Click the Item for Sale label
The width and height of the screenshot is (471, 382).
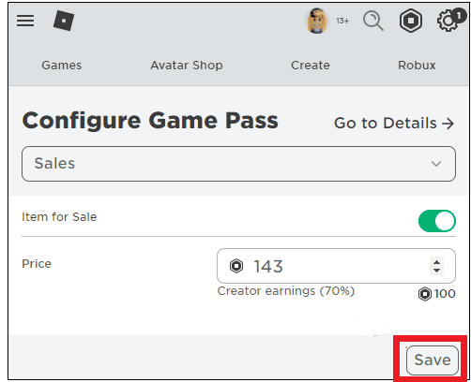(x=59, y=217)
